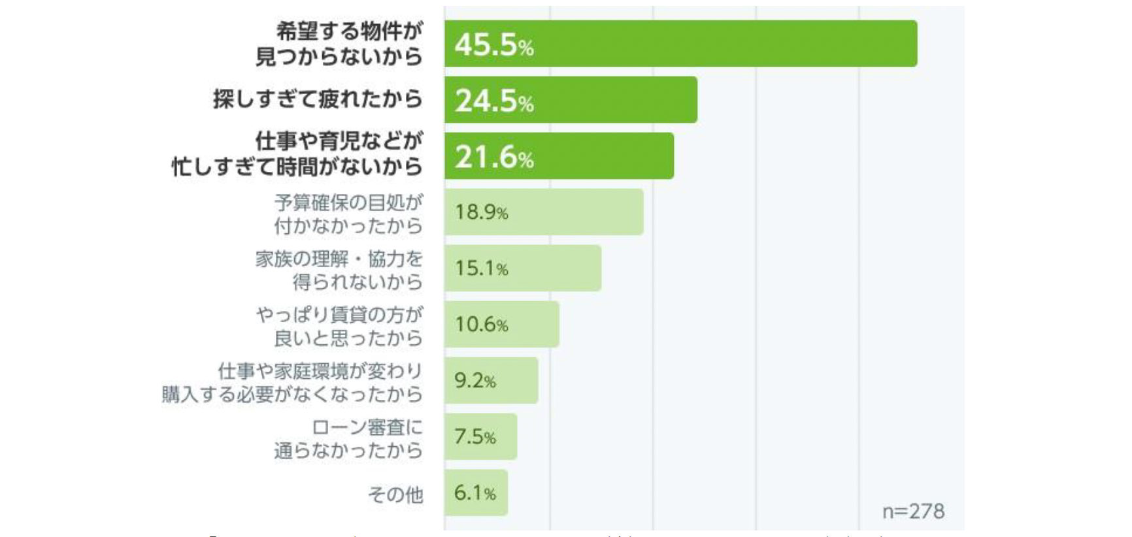Click the label 探しすぎて疲れたから
Image resolution: width=1132 pixels, height=537 pixels.
318,99
